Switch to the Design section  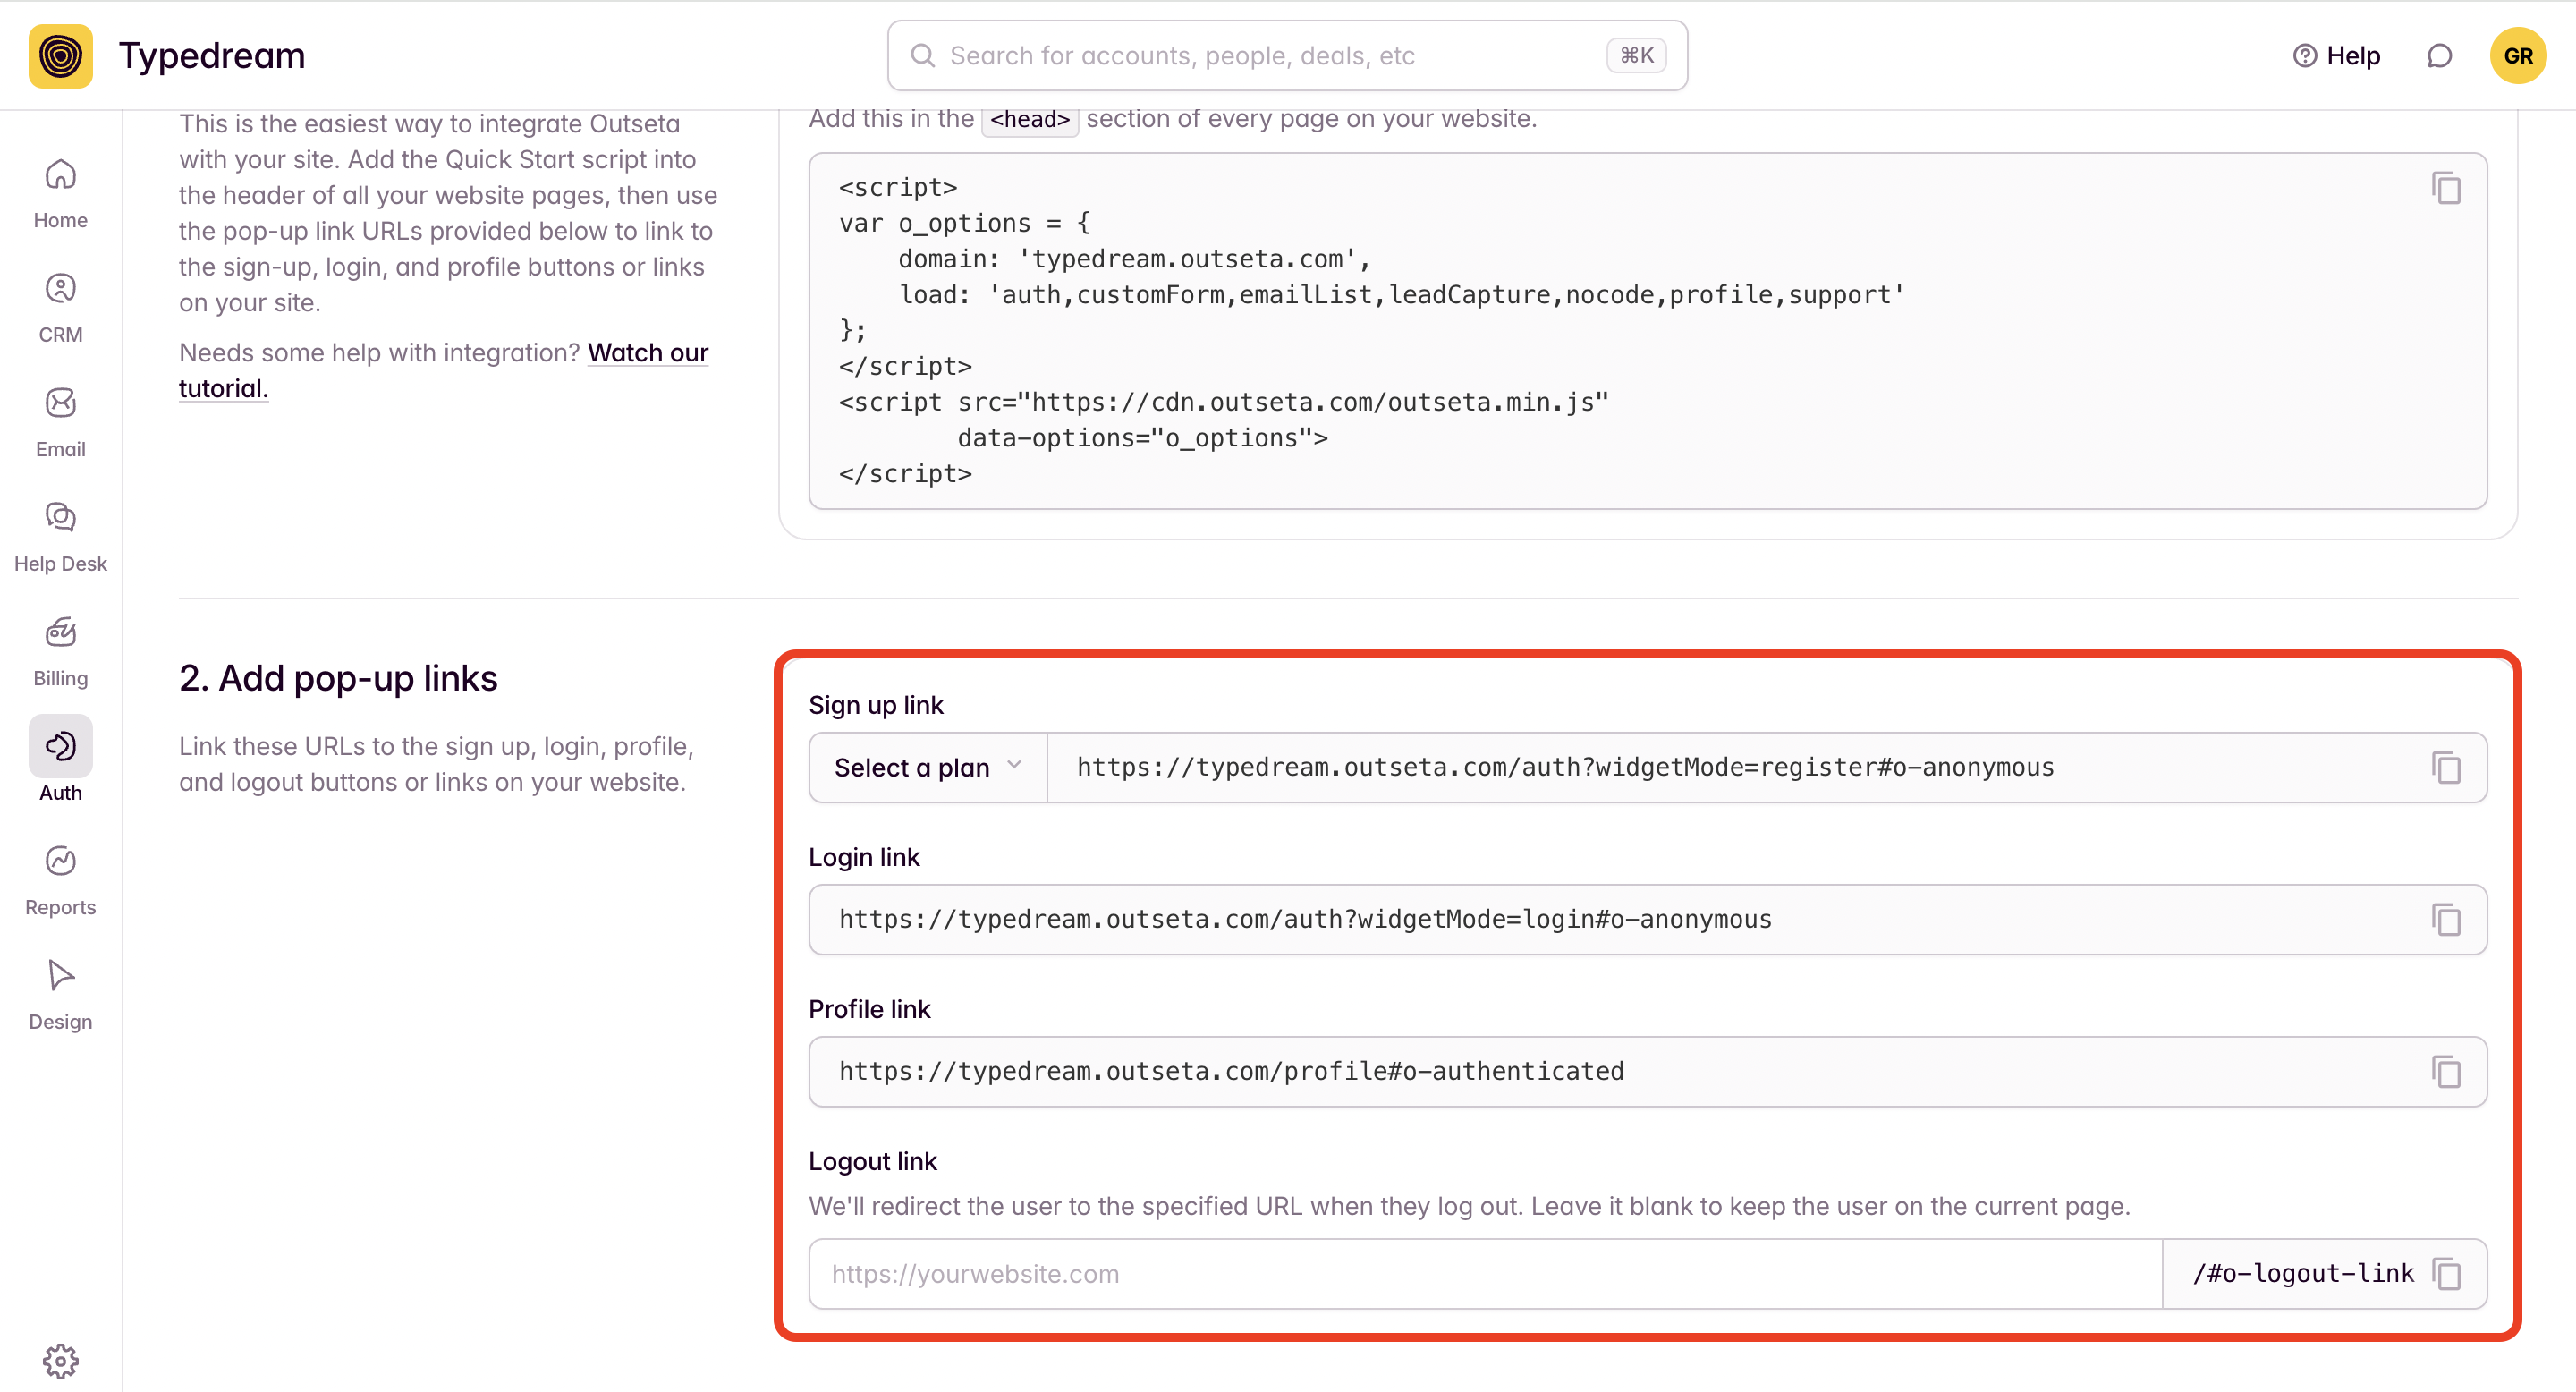pyautogui.click(x=60, y=995)
